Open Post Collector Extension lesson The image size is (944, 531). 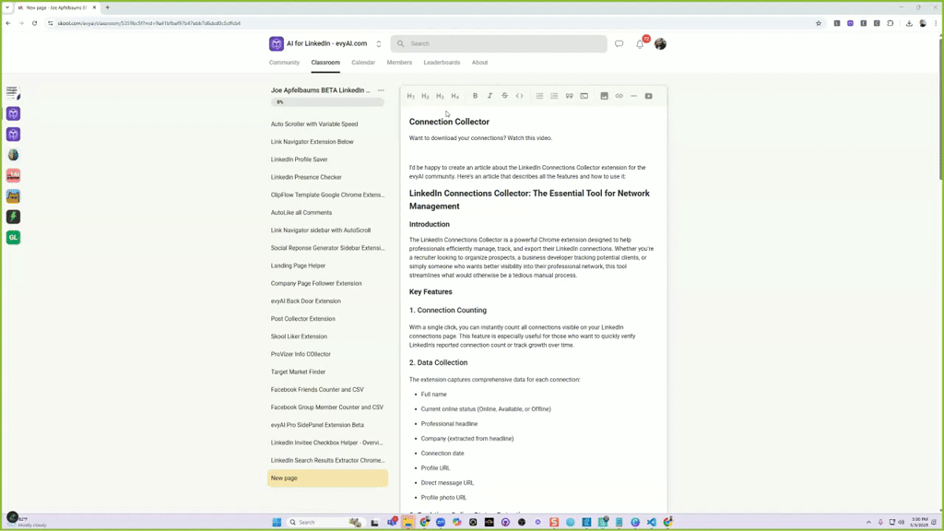tap(302, 319)
